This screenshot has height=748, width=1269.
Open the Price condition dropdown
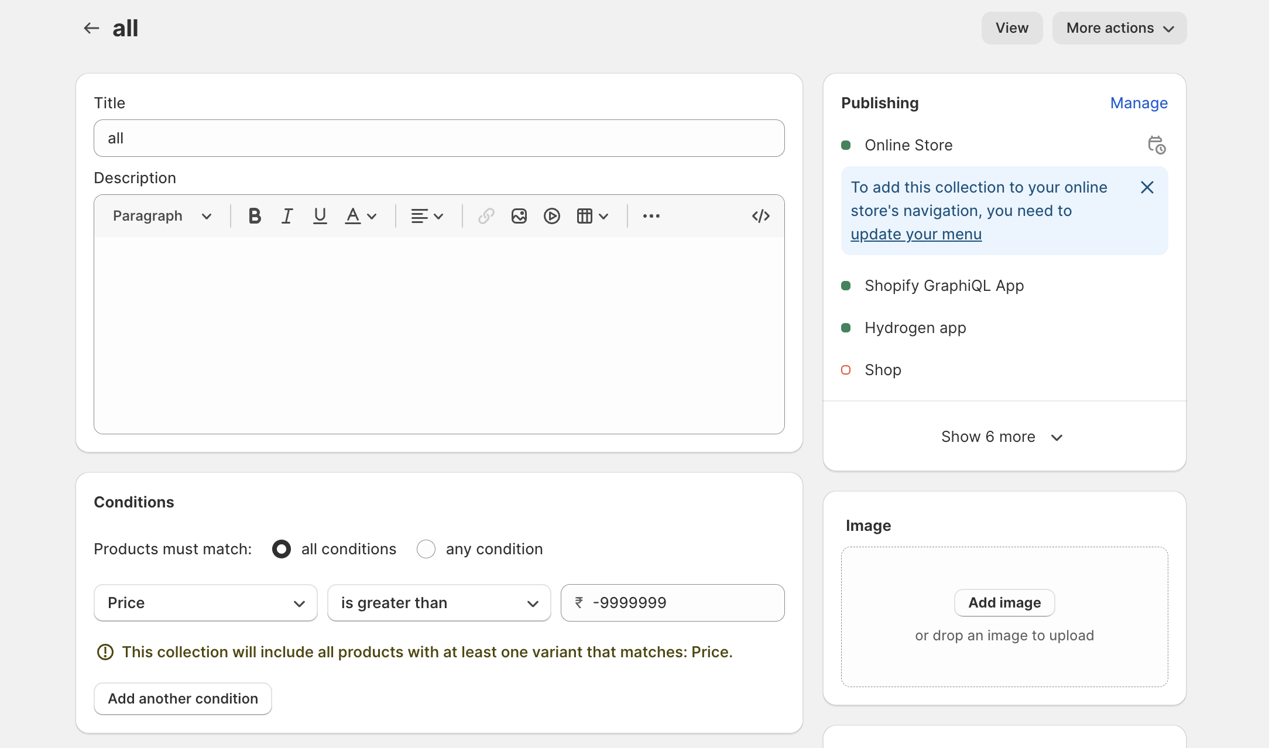coord(204,603)
